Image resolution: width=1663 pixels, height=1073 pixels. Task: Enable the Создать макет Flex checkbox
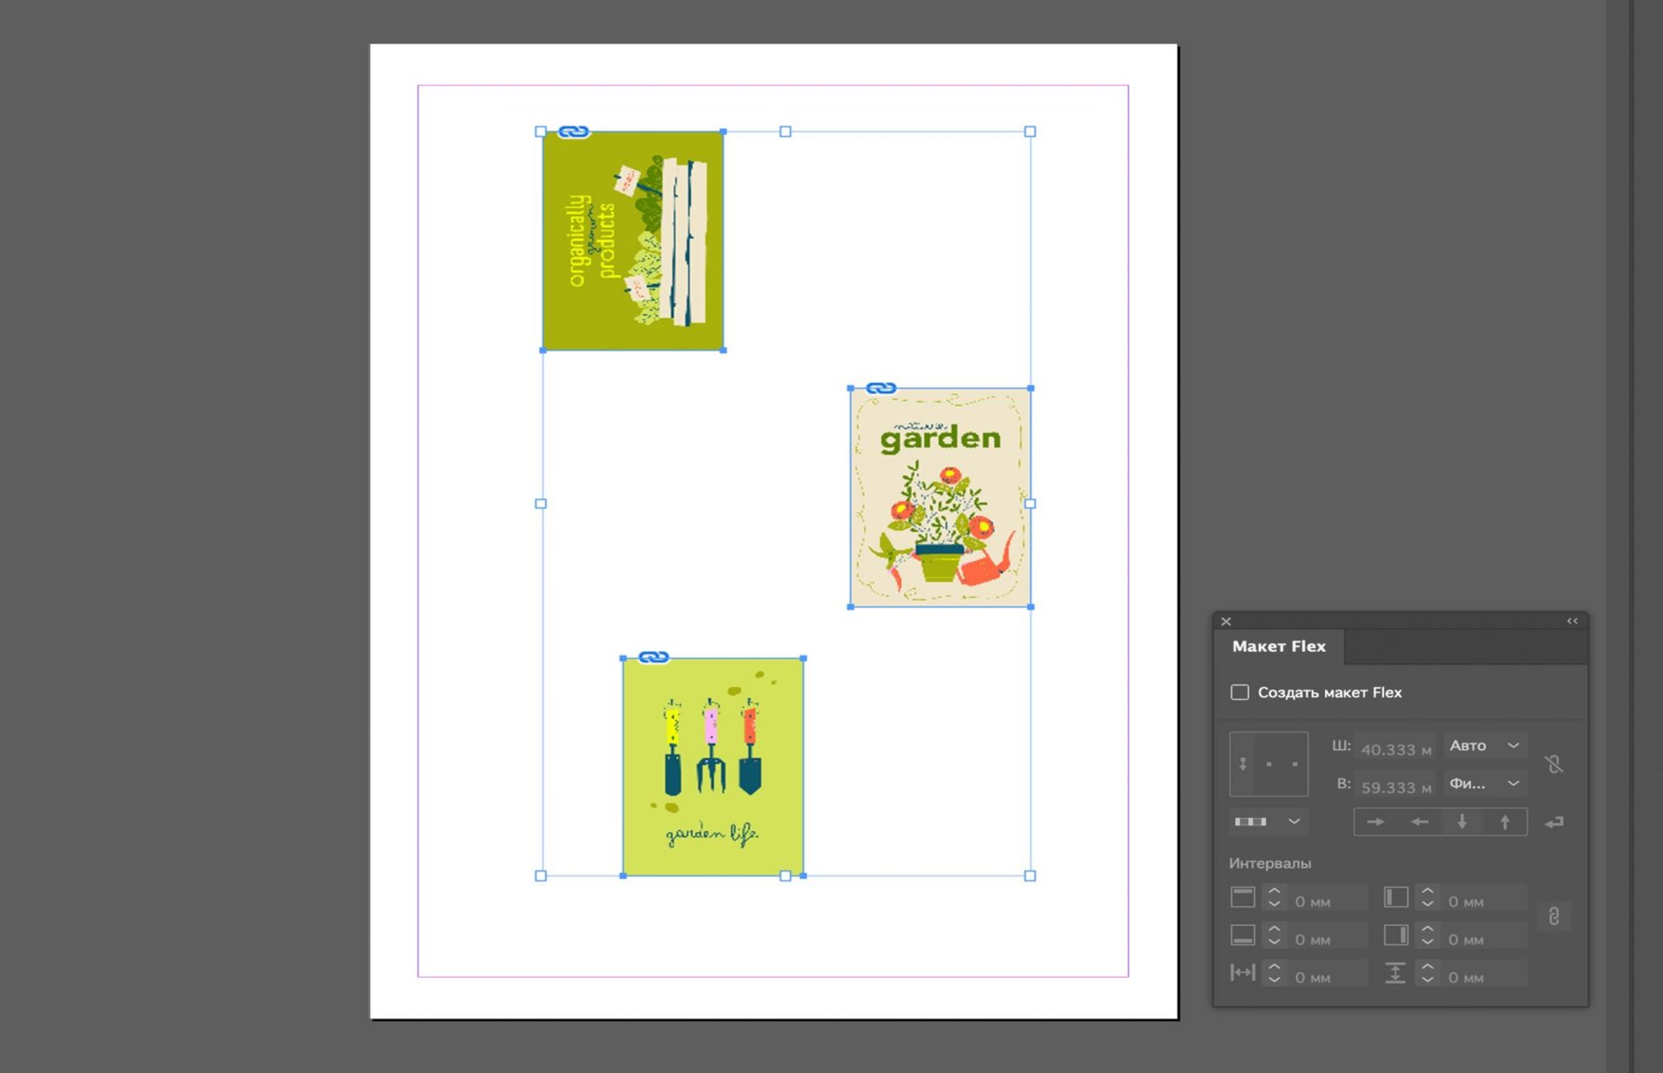(x=1239, y=692)
